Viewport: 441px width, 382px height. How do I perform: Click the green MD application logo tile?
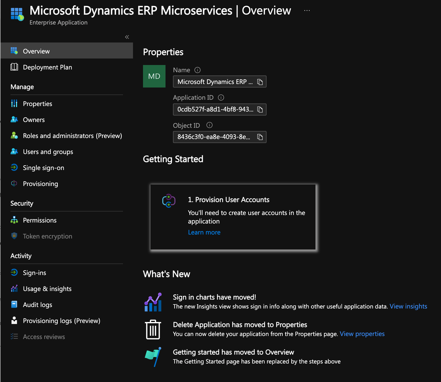(154, 76)
